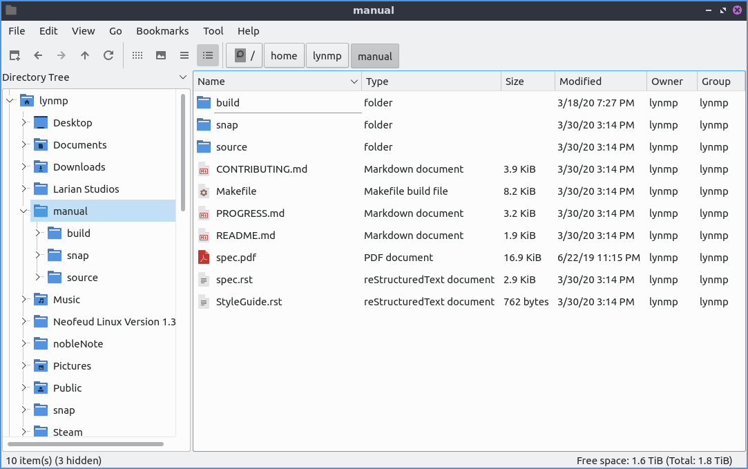Select the Makefile gear icon
The width and height of the screenshot is (748, 469).
(x=204, y=191)
